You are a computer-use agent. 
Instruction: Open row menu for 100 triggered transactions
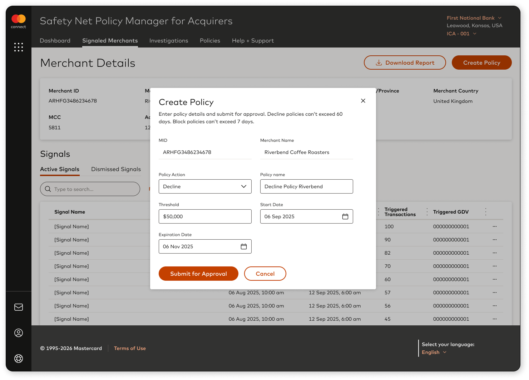tap(495, 226)
